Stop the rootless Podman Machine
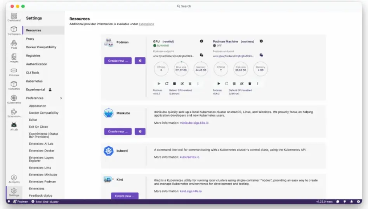The image size is (368, 209). tap(234, 84)
